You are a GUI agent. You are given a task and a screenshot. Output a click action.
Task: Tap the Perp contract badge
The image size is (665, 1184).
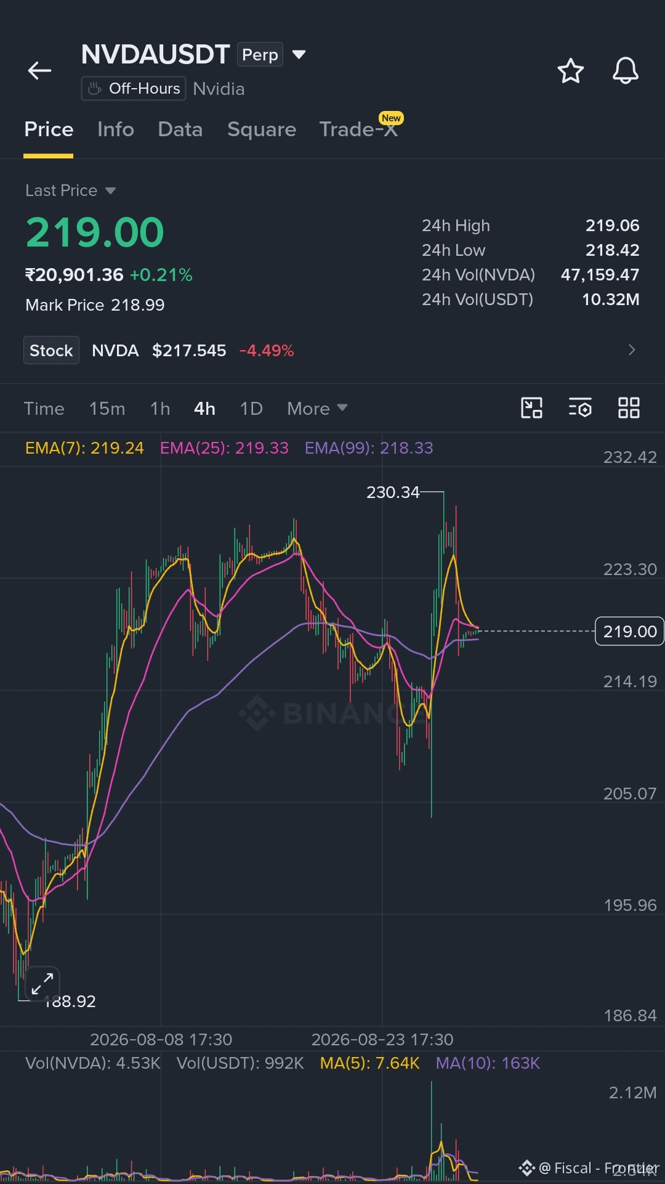260,55
